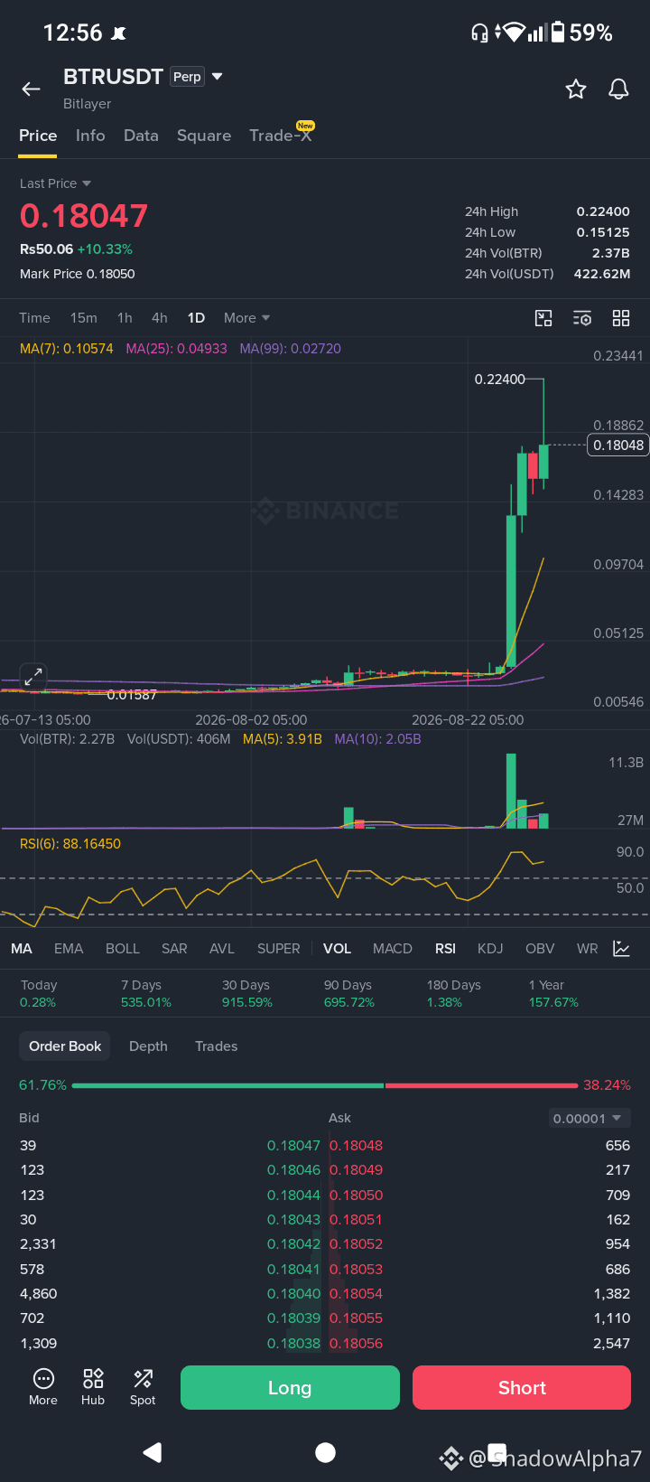Toggle the EMA indicator

(69, 949)
